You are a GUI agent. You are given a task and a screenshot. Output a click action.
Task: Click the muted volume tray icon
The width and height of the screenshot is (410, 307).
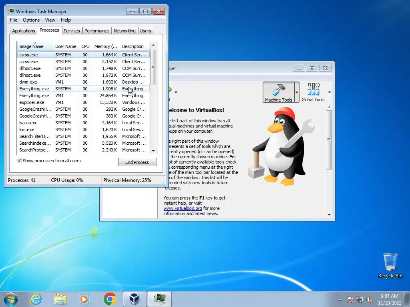click(x=370, y=299)
